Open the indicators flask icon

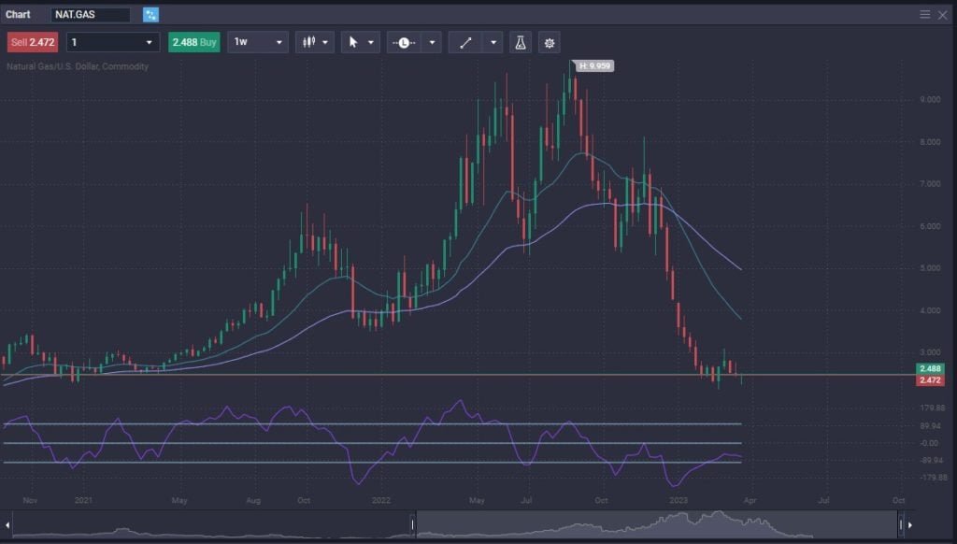click(x=521, y=42)
